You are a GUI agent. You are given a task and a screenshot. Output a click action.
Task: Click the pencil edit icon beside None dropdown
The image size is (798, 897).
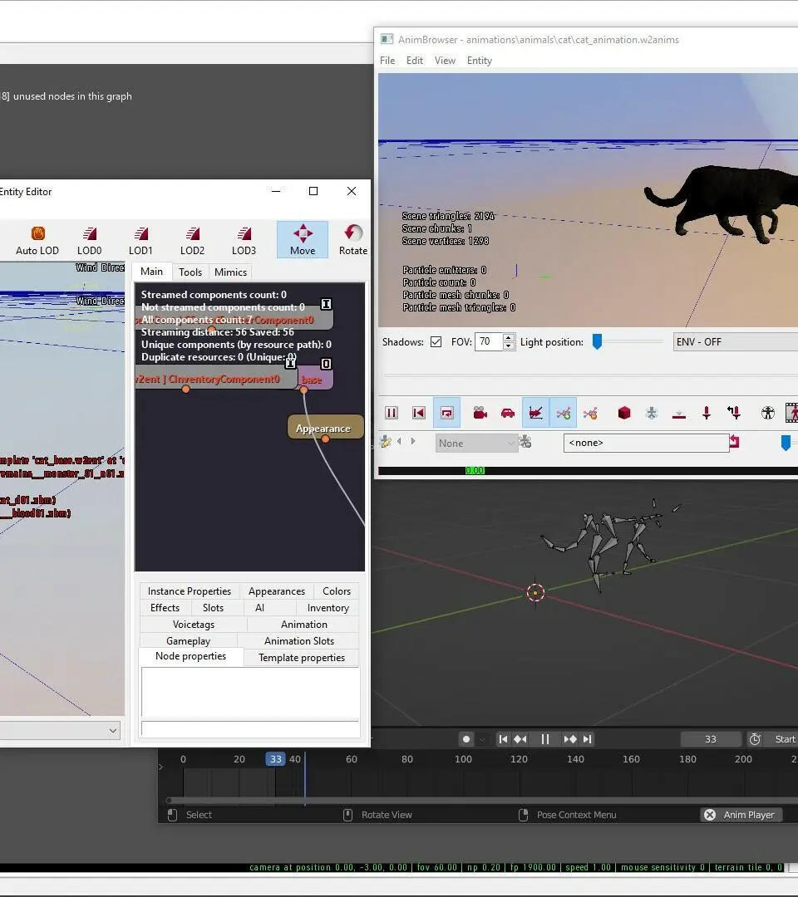[x=386, y=442]
